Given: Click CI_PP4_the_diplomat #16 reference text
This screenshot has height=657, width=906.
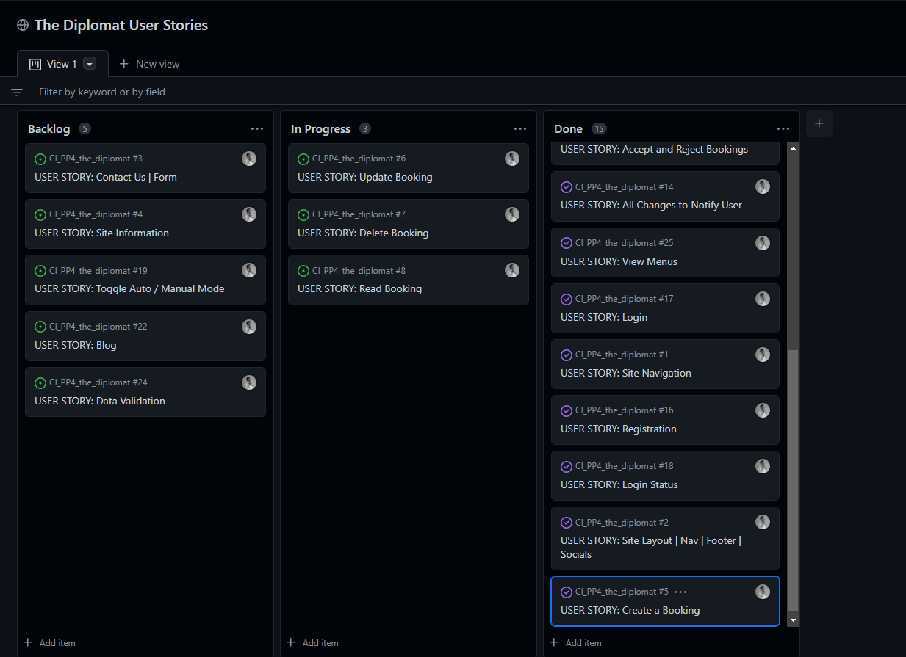Looking at the screenshot, I should pos(625,410).
